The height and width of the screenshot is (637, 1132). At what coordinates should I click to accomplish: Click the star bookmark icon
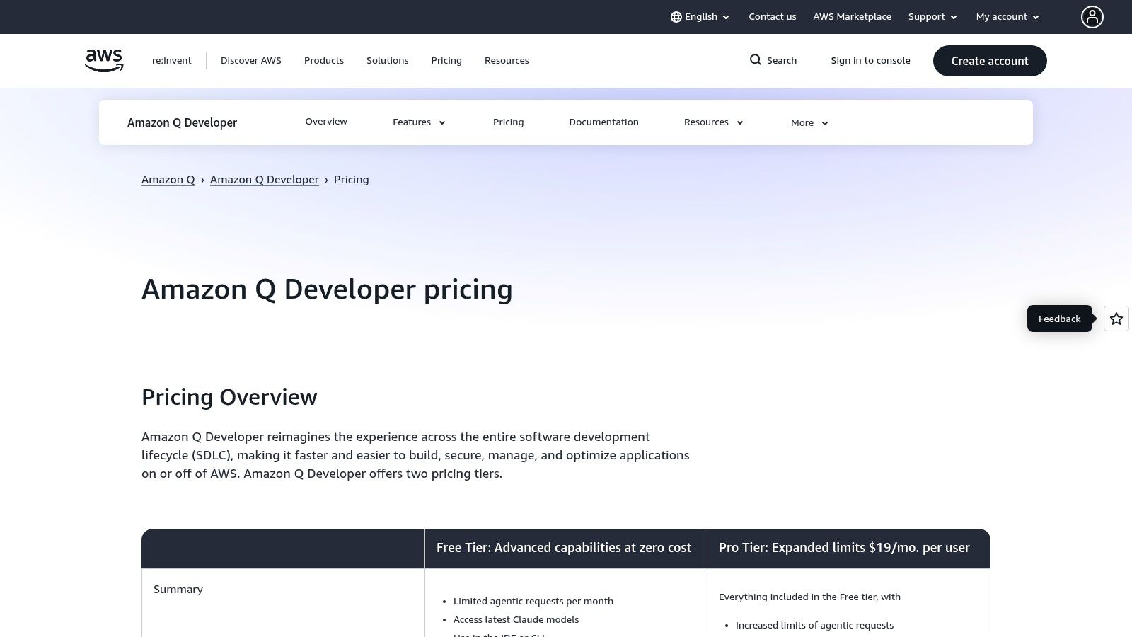coord(1116,318)
